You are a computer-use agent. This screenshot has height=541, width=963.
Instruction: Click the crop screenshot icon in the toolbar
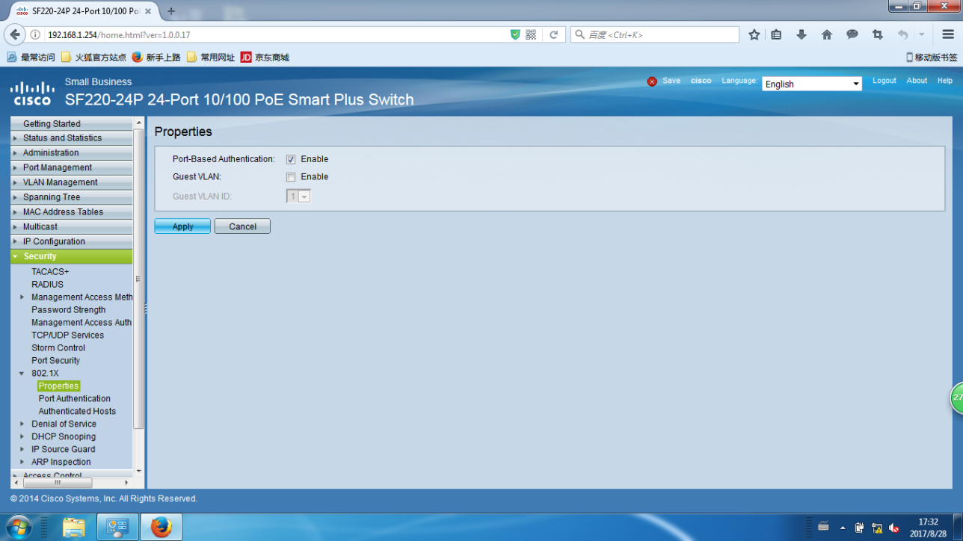coord(878,34)
